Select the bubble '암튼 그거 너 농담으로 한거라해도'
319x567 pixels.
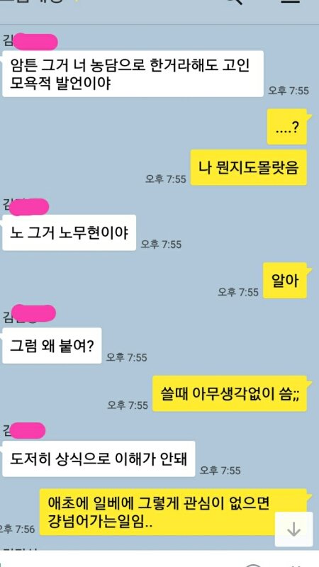pyautogui.click(x=133, y=74)
